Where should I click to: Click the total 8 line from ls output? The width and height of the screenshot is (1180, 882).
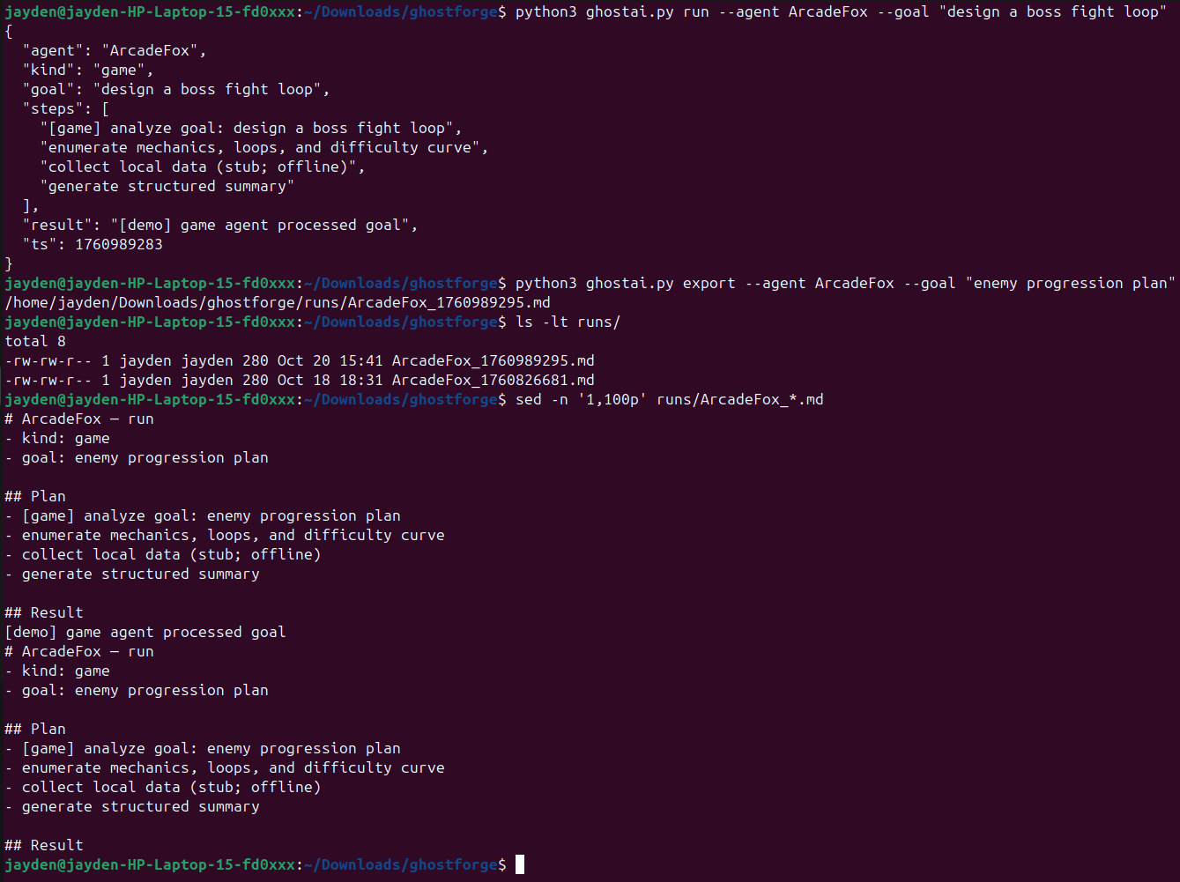(x=35, y=341)
